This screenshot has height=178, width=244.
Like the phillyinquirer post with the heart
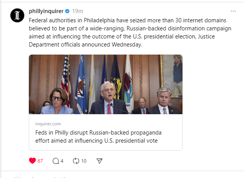[x=32, y=161]
